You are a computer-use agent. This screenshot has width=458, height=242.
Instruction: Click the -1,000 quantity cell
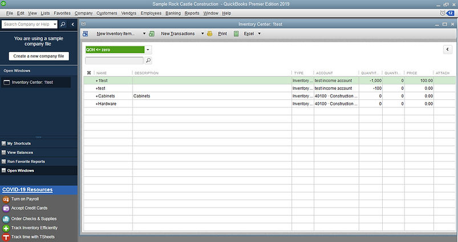371,80
